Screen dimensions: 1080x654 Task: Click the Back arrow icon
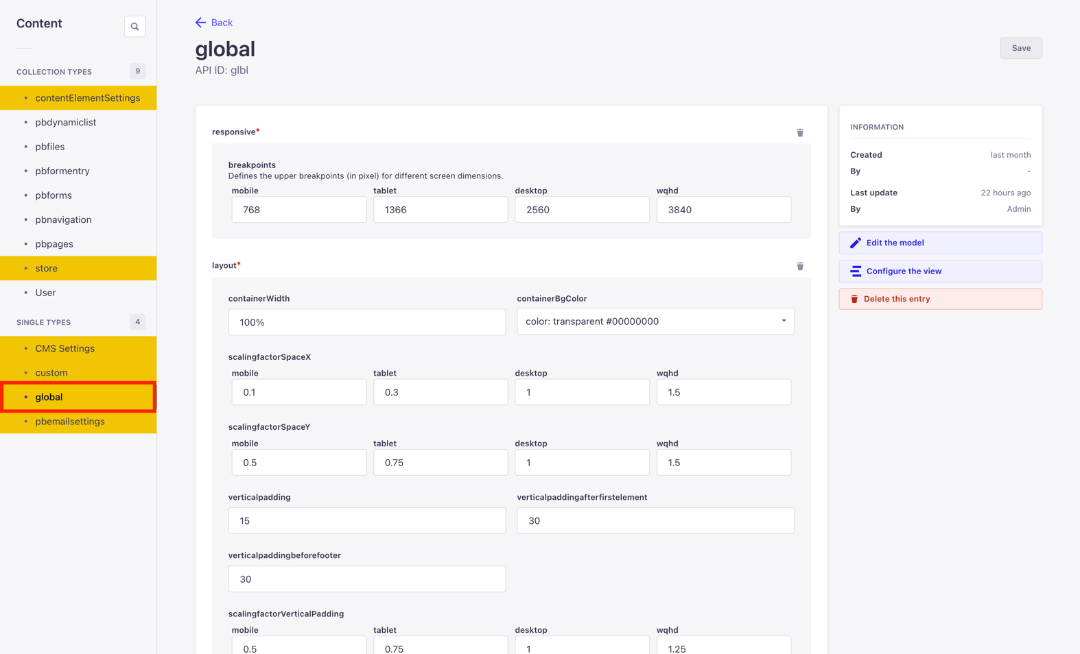[200, 23]
